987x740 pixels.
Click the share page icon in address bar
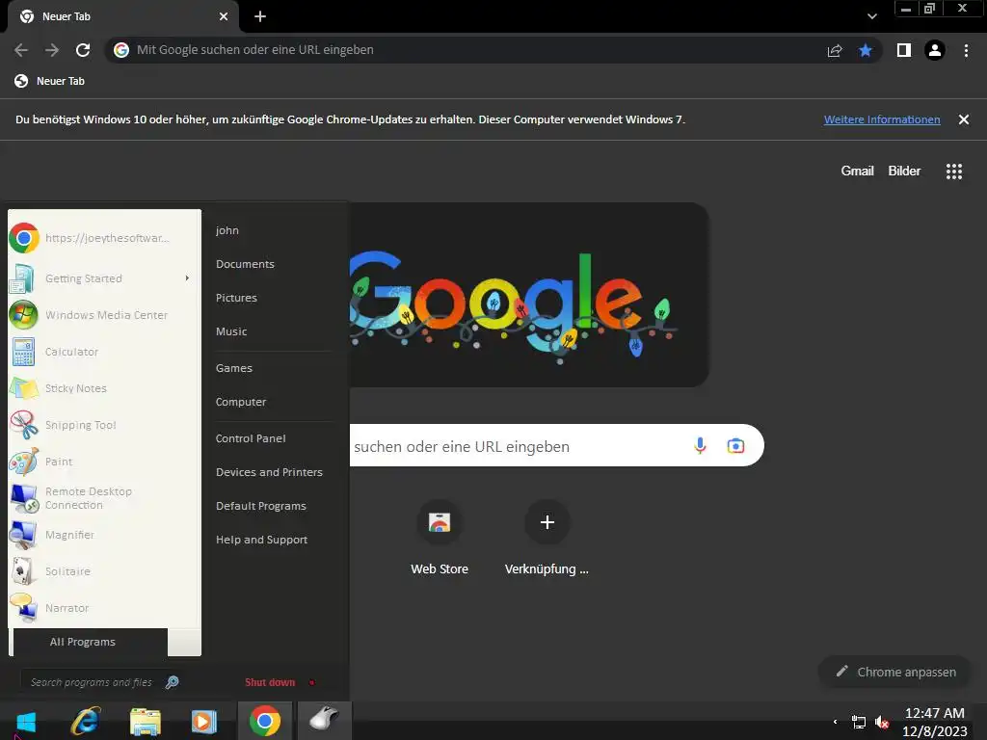tap(835, 50)
